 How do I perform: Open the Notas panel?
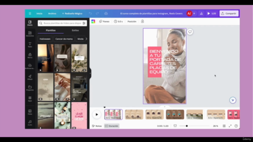tap(97, 126)
